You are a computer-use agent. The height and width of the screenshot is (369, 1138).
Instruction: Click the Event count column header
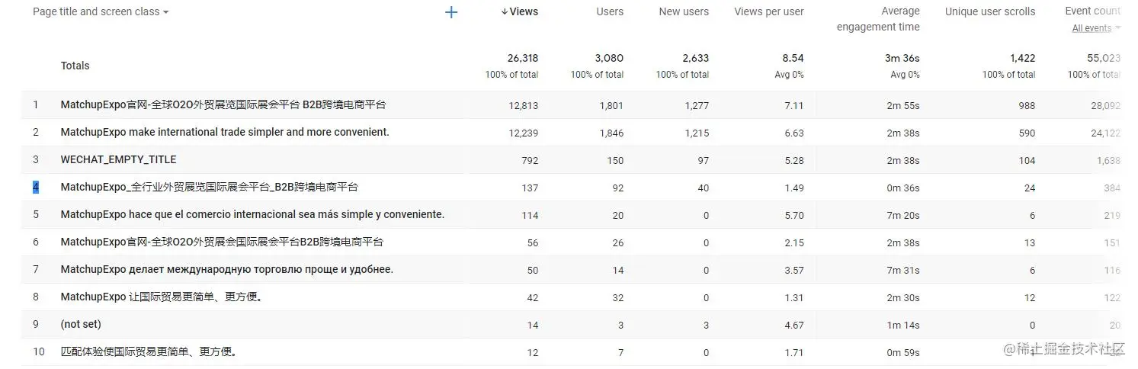click(x=1092, y=11)
